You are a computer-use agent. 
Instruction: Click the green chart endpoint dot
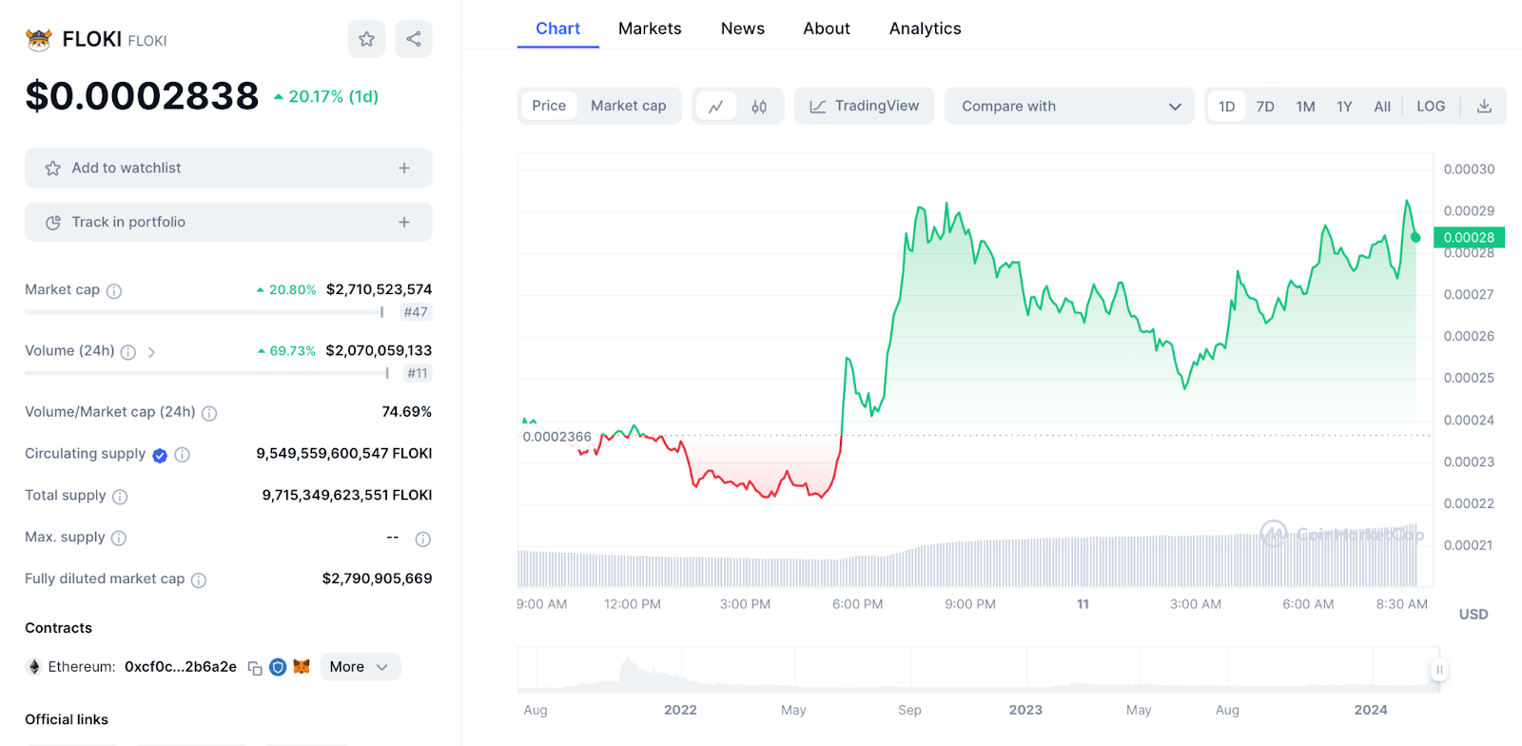1415,238
